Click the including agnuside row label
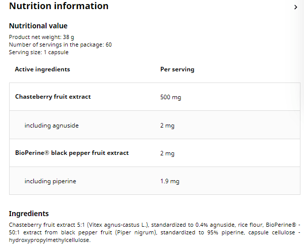Image resolution: width=304 pixels, height=247 pixels. point(52,125)
